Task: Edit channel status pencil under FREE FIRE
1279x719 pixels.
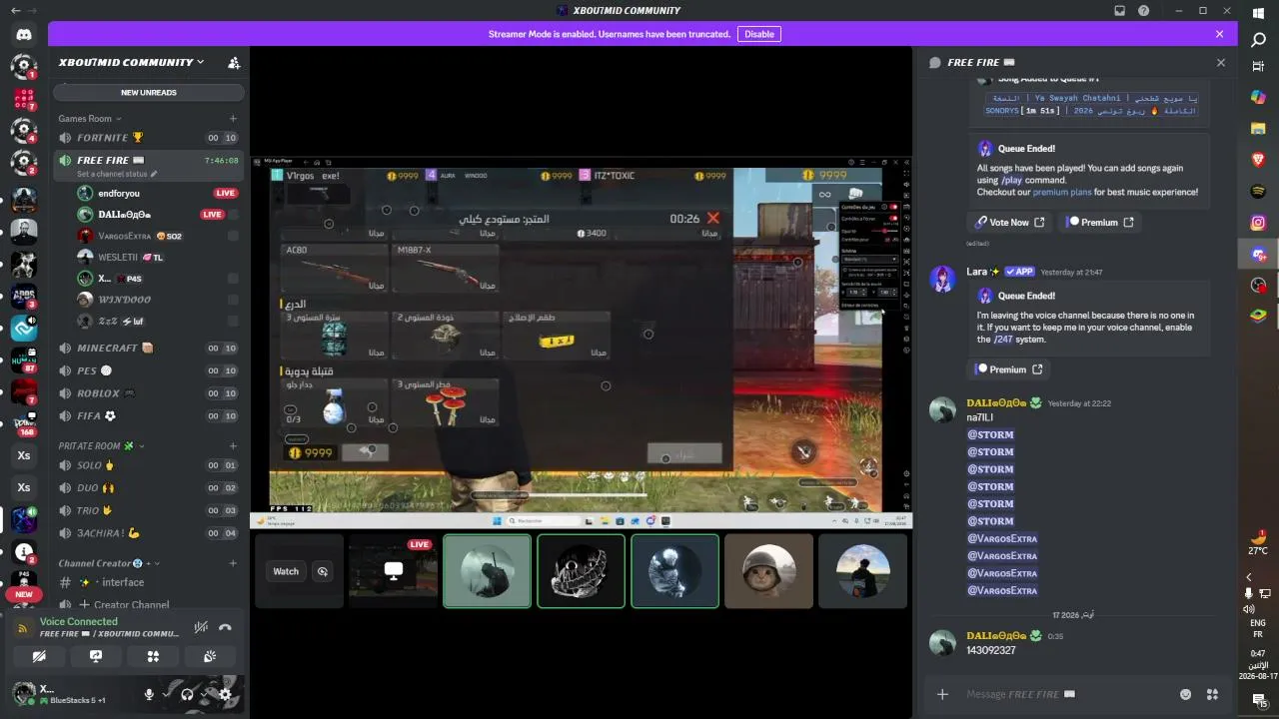Action: pos(154,174)
